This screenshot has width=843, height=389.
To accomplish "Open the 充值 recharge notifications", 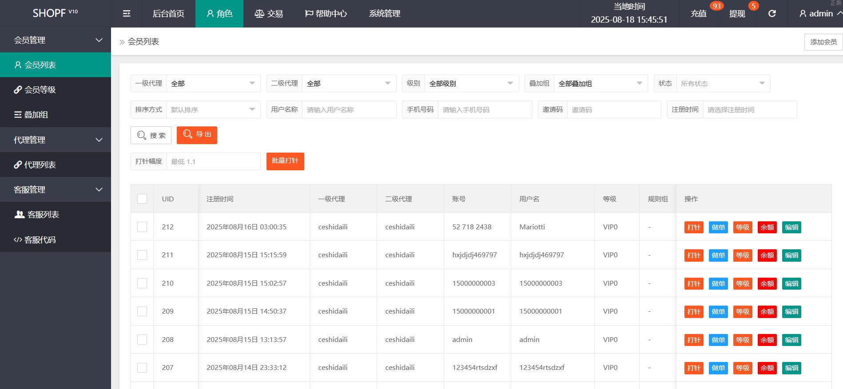I will pos(699,14).
